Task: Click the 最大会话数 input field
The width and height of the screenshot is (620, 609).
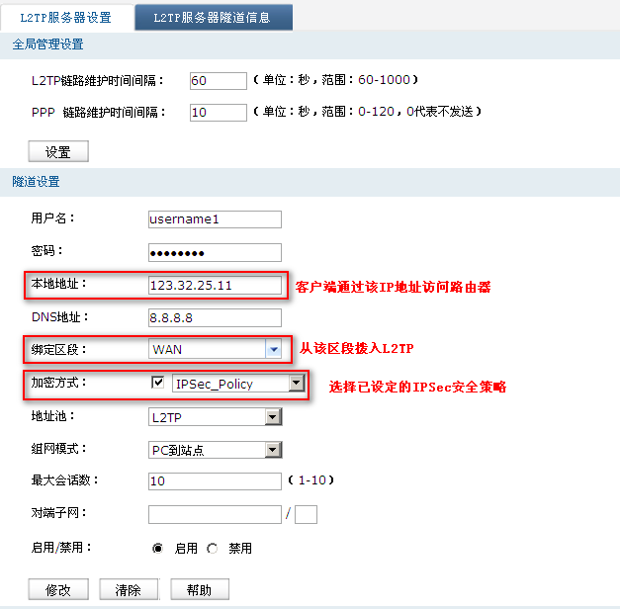Action: pos(215,481)
